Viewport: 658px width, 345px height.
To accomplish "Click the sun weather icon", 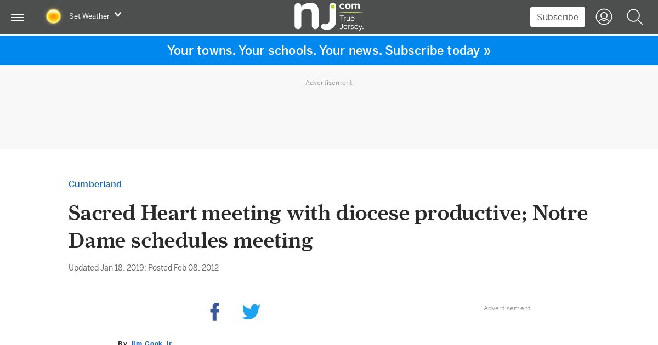I will click(53, 16).
